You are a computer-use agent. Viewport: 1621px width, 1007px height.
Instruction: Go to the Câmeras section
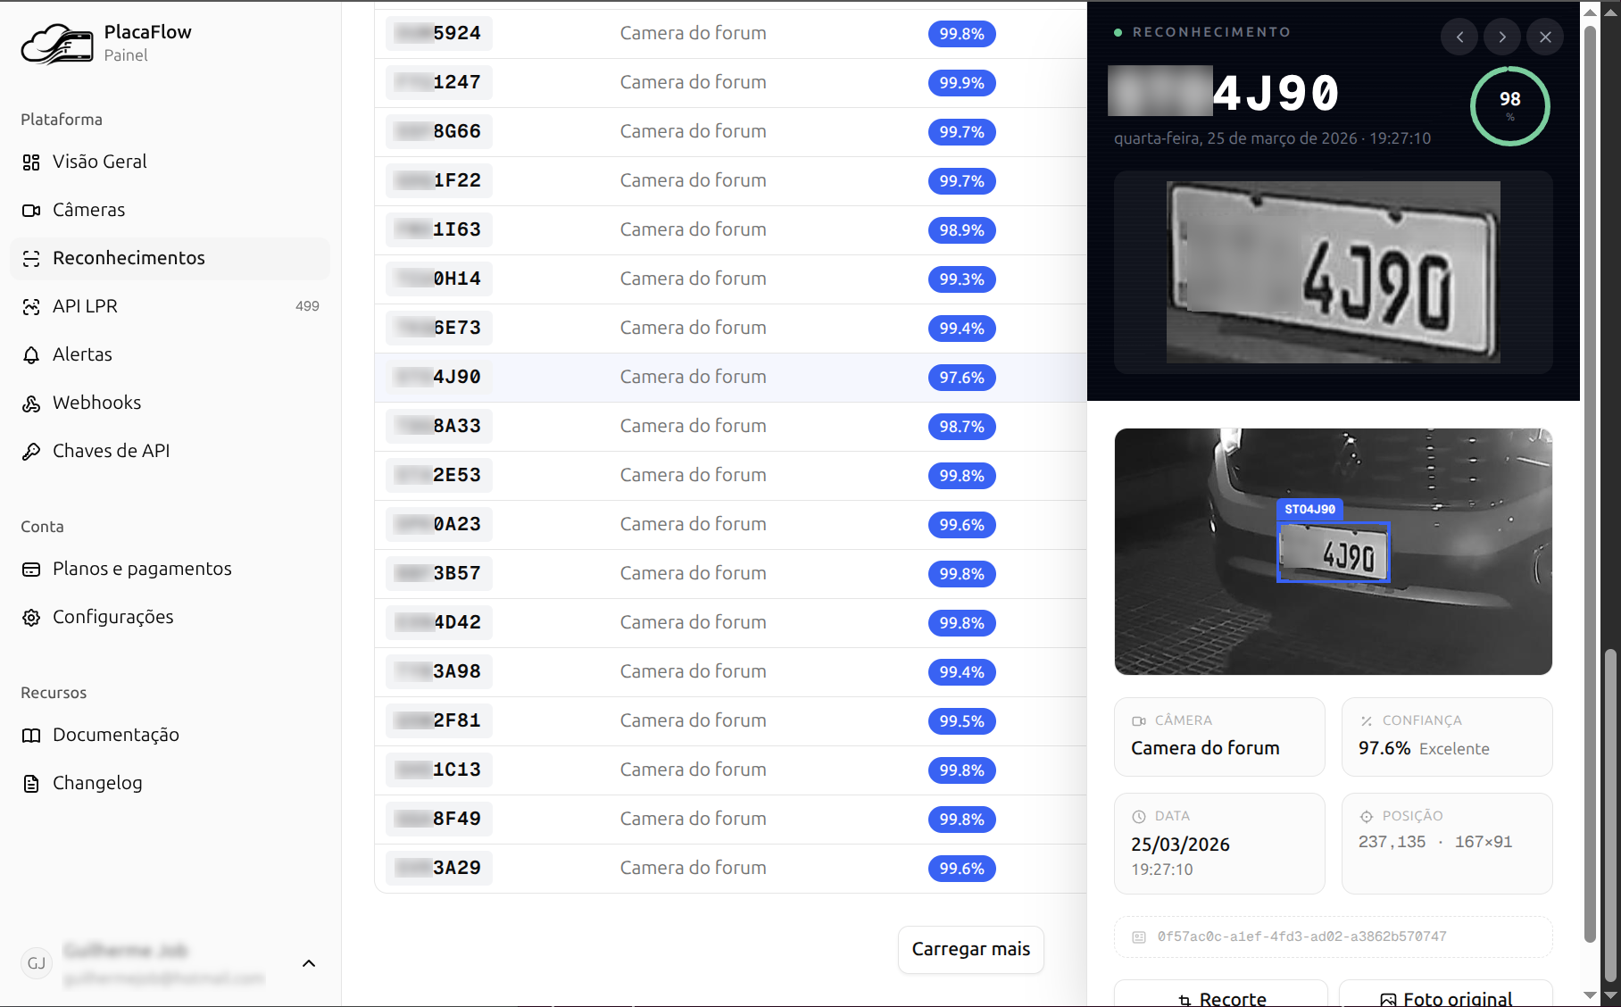click(x=88, y=210)
